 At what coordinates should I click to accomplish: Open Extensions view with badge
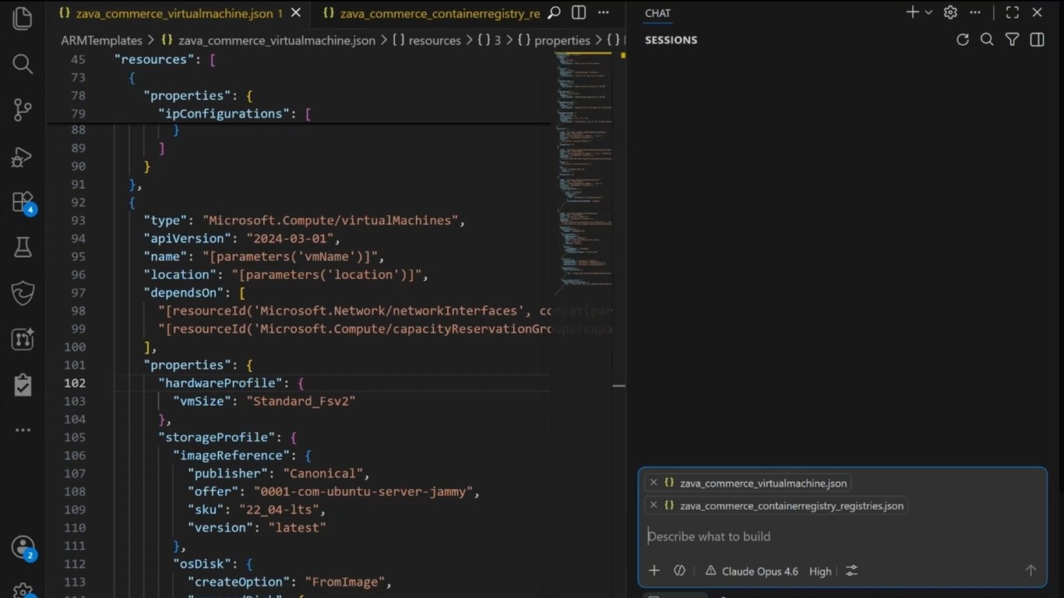tap(23, 203)
